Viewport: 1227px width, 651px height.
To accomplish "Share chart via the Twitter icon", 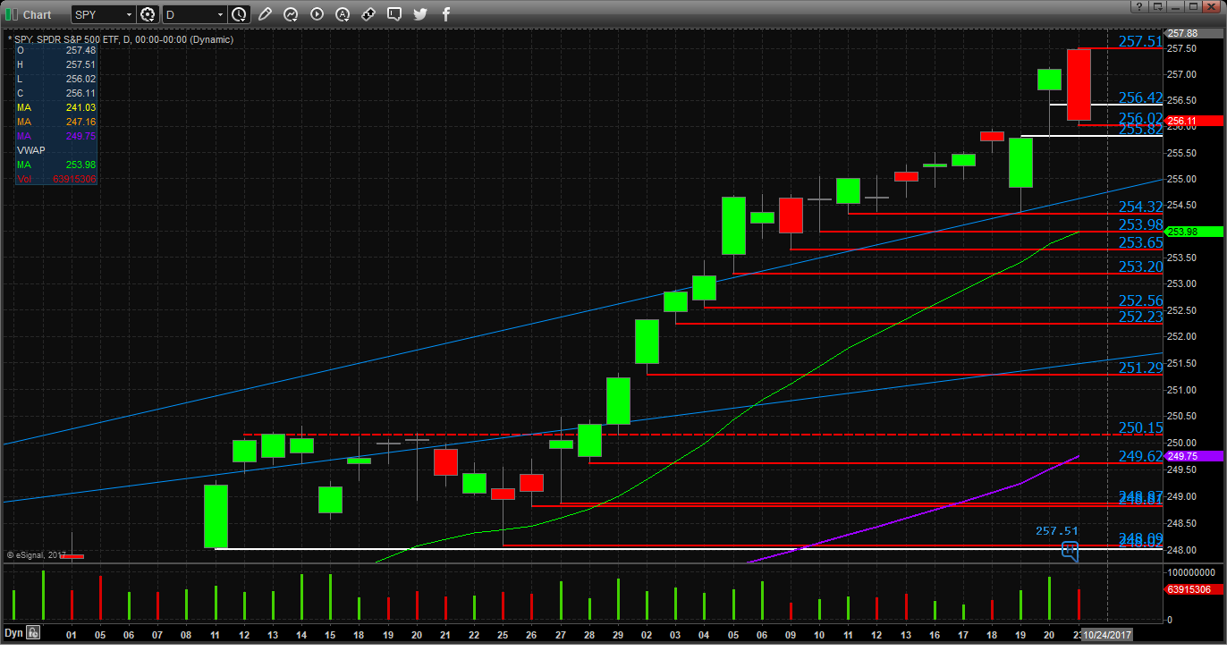I will point(420,14).
